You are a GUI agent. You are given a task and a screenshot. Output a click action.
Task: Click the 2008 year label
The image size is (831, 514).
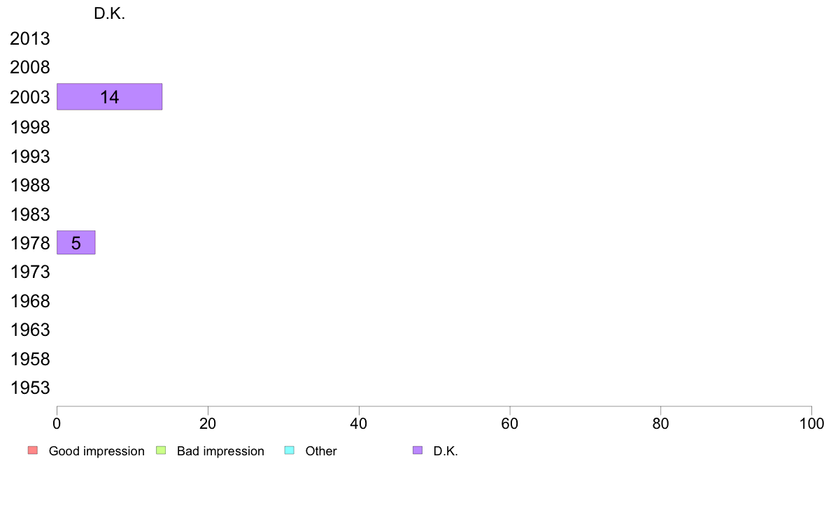[30, 68]
